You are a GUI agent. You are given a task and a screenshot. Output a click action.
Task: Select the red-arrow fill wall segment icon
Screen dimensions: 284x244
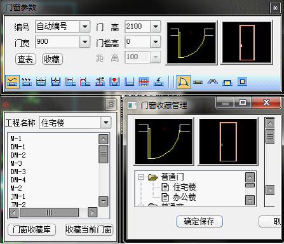(114, 82)
